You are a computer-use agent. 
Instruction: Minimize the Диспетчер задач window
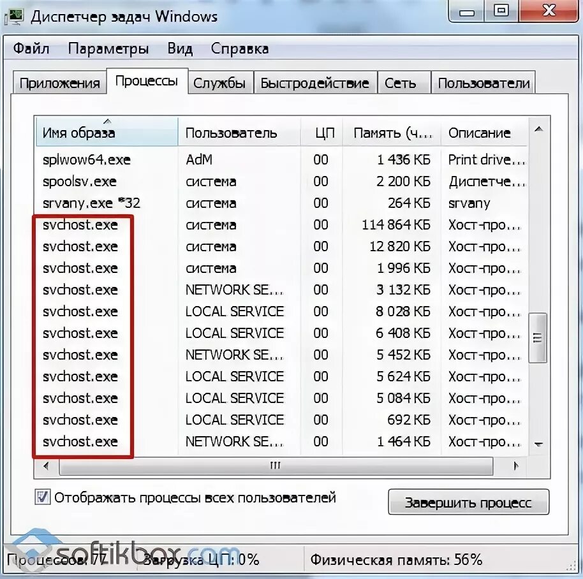467,11
